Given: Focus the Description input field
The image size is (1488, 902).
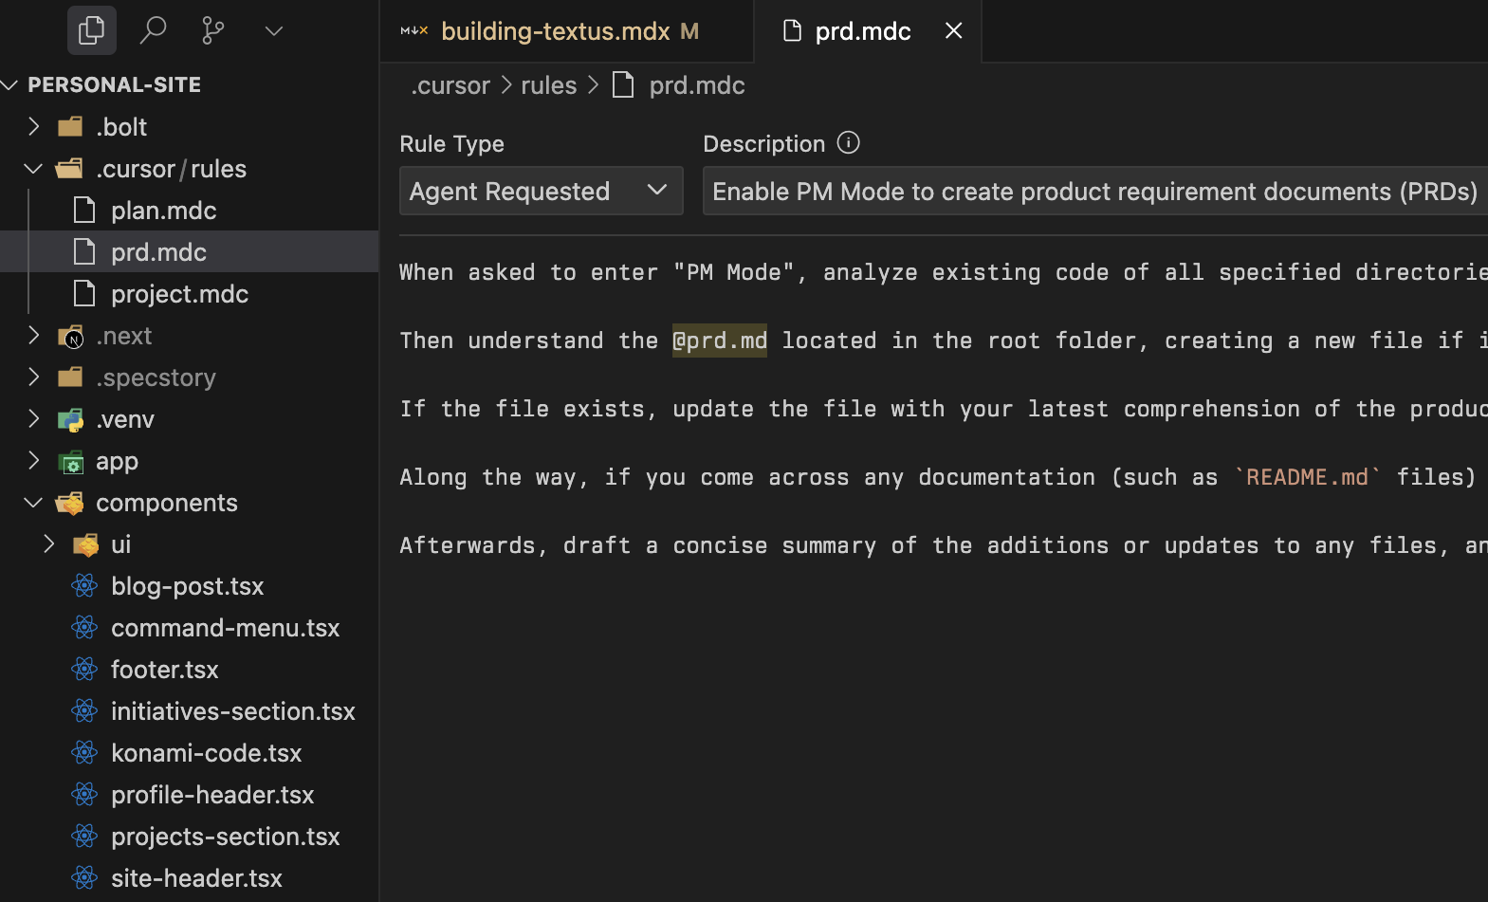Looking at the screenshot, I should click(x=1095, y=191).
